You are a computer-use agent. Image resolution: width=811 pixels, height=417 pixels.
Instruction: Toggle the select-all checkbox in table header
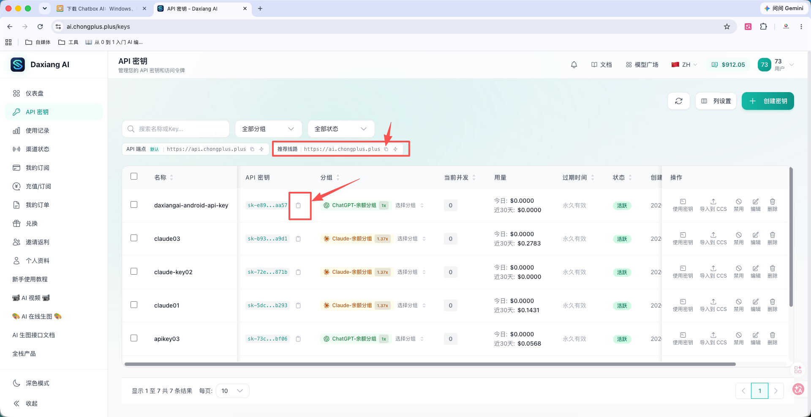pyautogui.click(x=134, y=176)
